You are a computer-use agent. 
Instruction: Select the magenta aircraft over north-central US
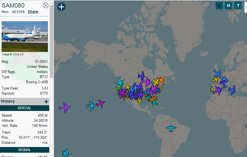[x=147, y=82]
